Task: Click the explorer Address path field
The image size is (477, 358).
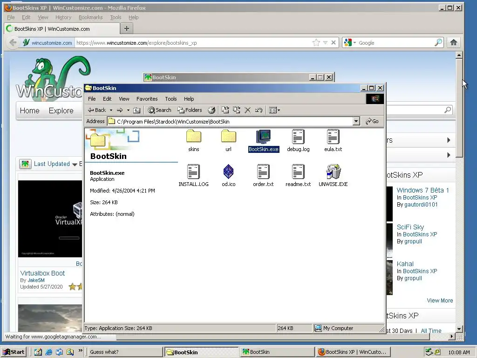Action: coord(230,122)
